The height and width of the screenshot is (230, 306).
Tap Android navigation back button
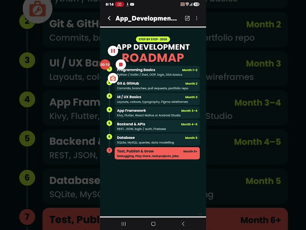pyautogui.click(x=183, y=224)
